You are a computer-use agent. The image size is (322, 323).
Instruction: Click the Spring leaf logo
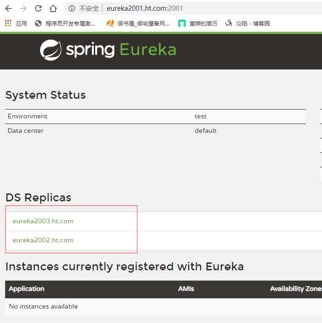pyautogui.click(x=50, y=50)
